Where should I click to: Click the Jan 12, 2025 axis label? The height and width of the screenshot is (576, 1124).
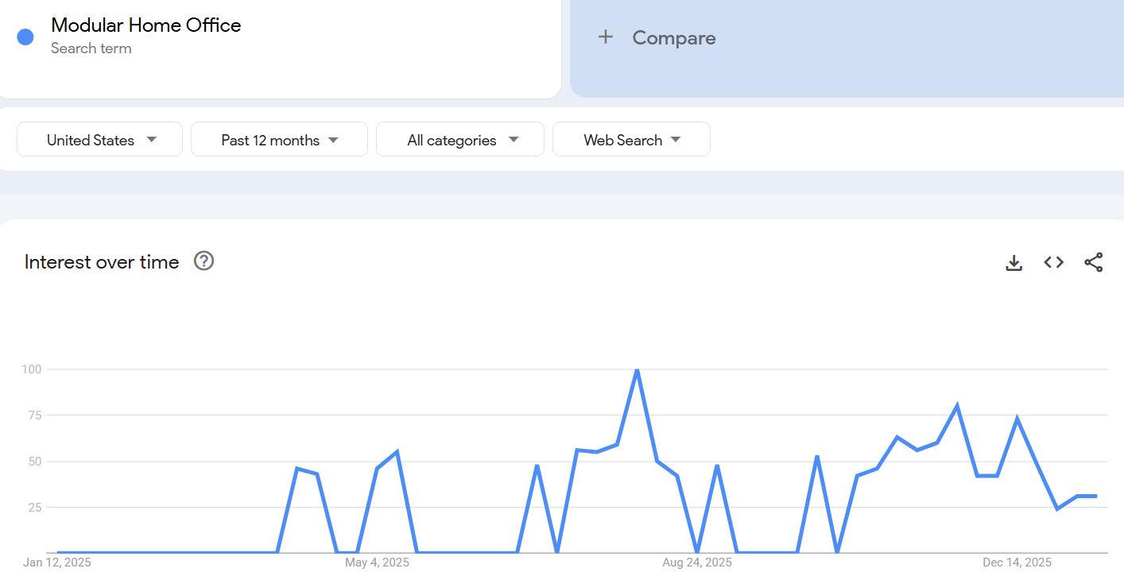pos(57,562)
